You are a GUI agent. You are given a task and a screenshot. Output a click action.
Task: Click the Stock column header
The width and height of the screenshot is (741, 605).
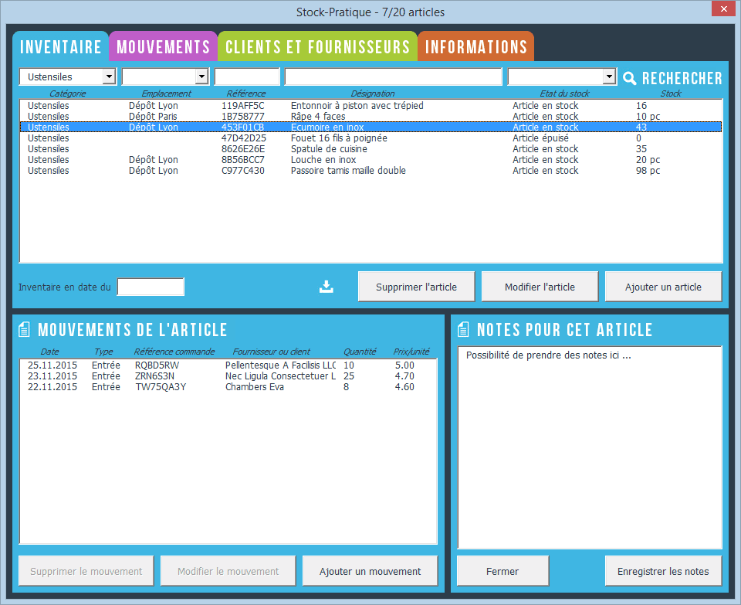pyautogui.click(x=671, y=93)
